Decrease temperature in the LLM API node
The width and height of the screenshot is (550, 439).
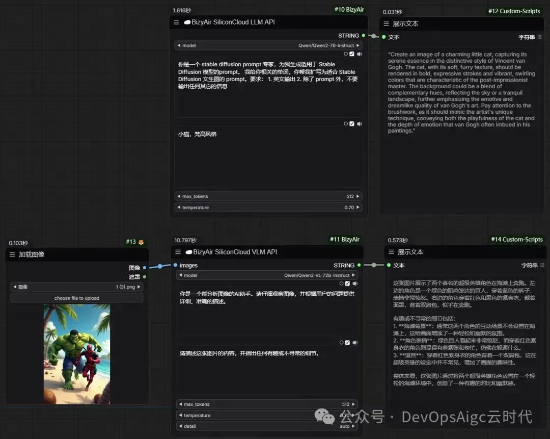click(x=179, y=208)
